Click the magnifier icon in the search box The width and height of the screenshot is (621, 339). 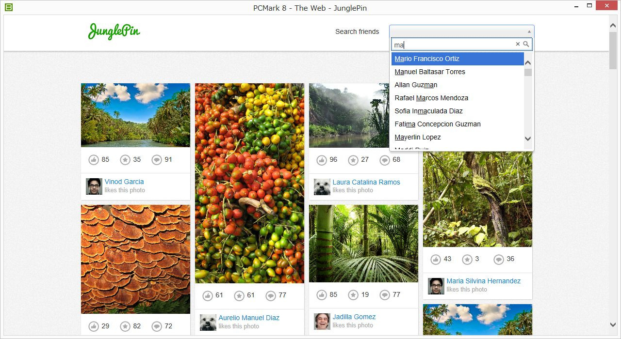pyautogui.click(x=526, y=44)
